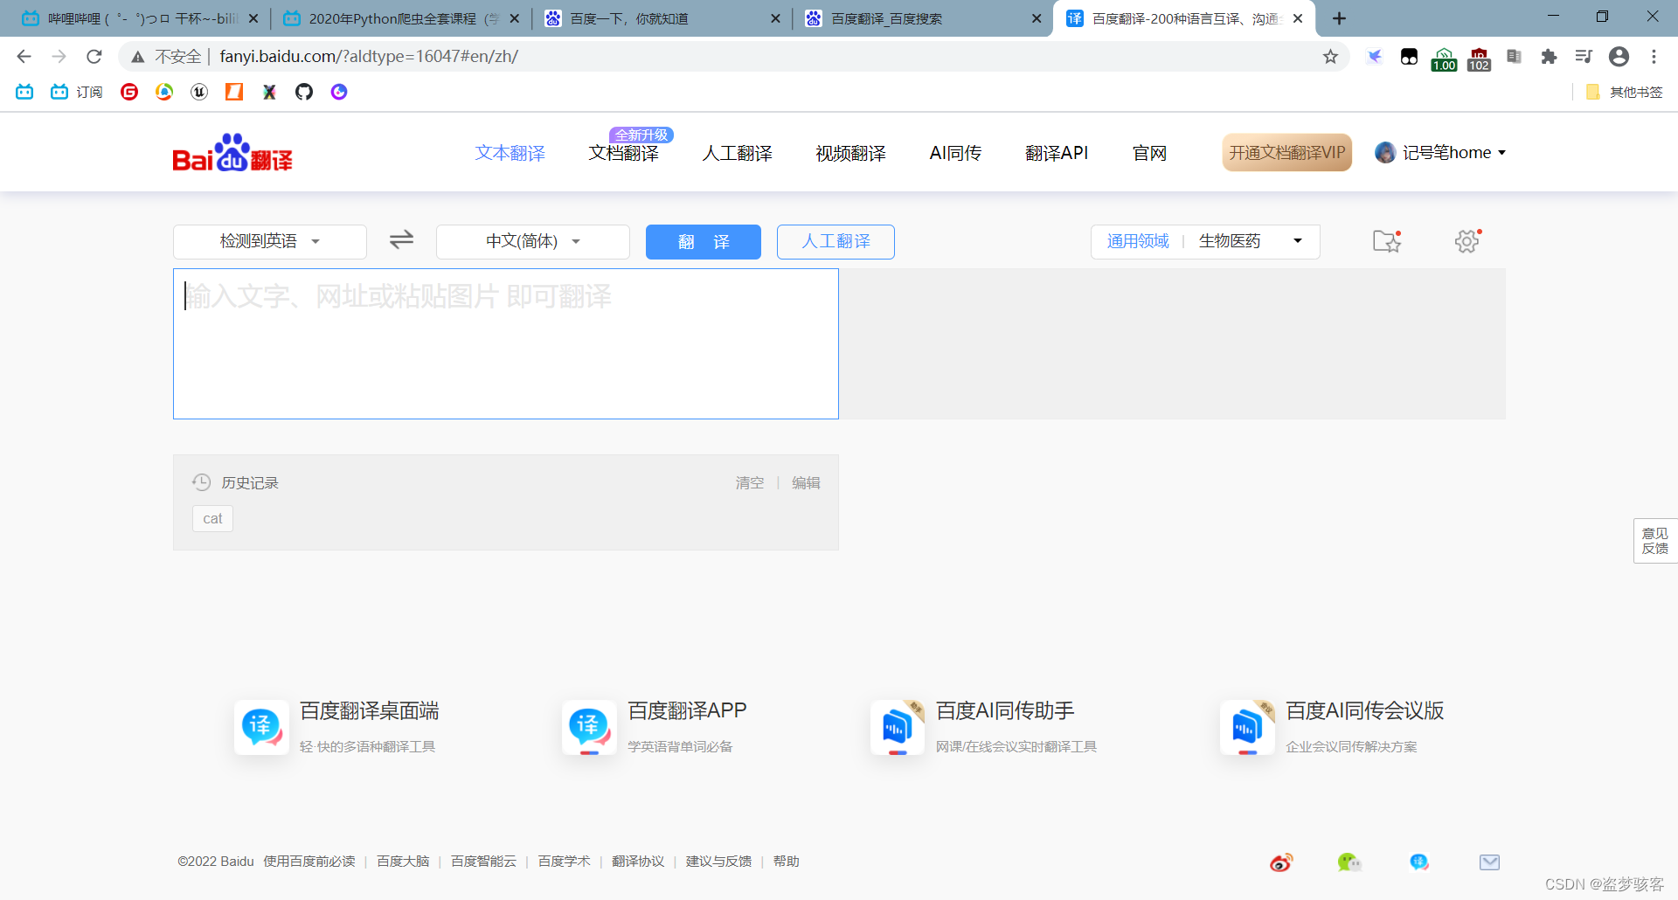
Task: Open a new browser tab
Action: [x=1339, y=18]
